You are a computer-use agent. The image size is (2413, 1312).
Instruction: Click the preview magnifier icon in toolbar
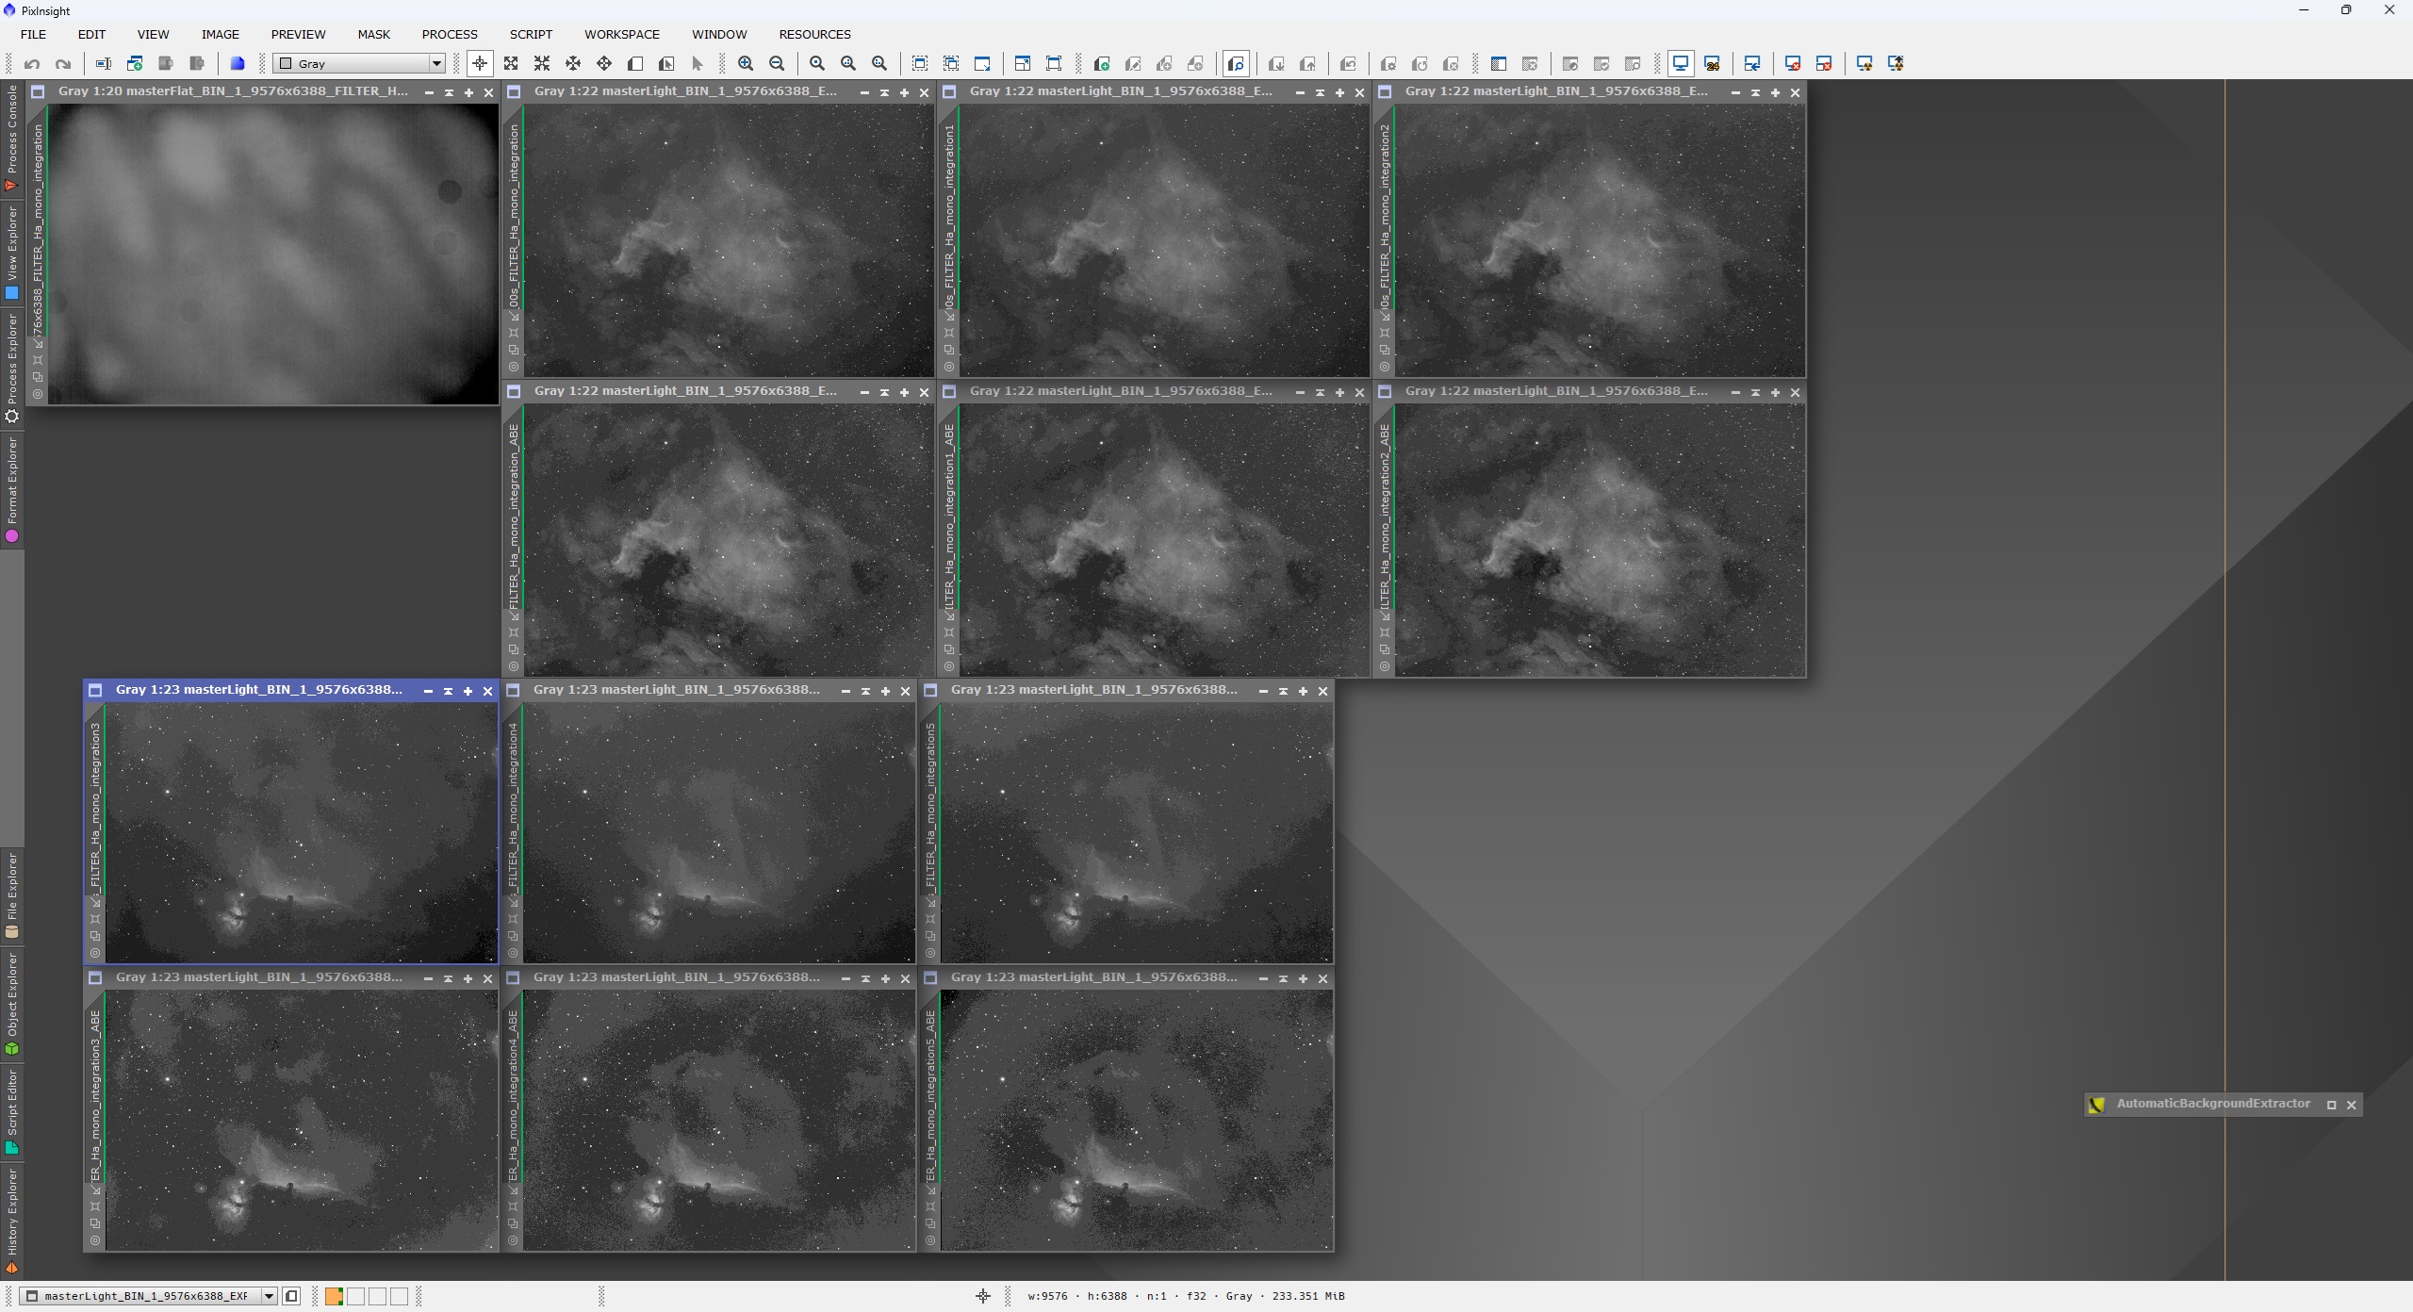1236,64
